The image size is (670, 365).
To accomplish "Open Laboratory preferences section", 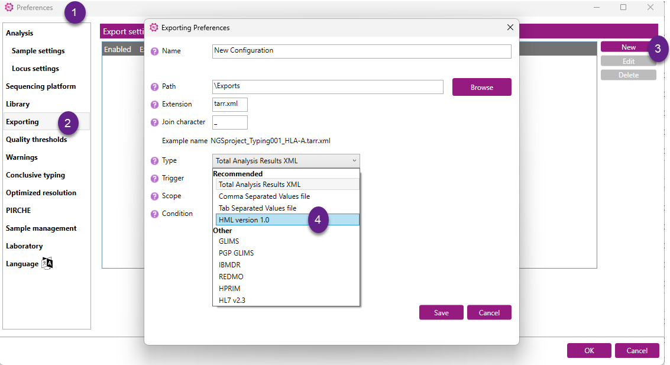I will 24,246.
